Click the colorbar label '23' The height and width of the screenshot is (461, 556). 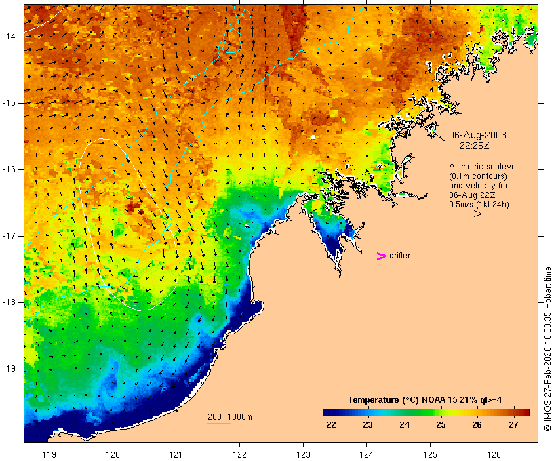(x=368, y=425)
